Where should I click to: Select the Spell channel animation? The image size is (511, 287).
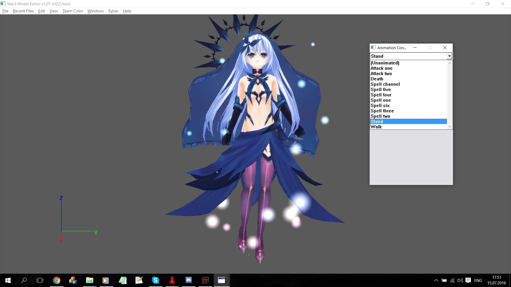(386, 84)
